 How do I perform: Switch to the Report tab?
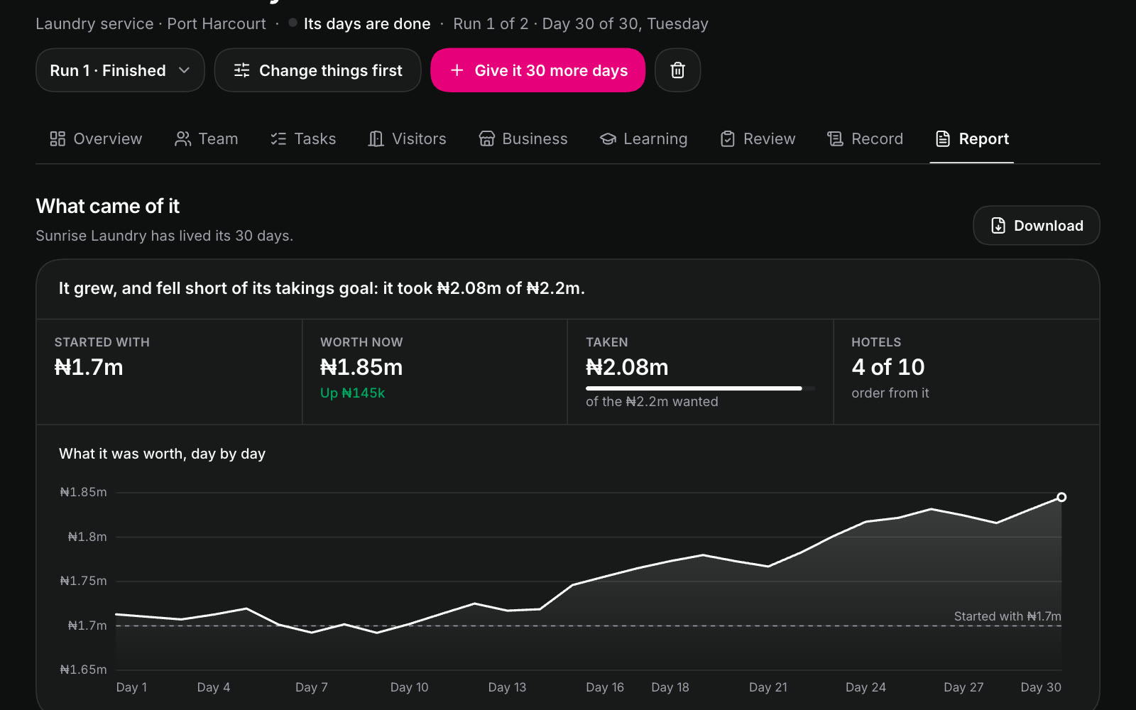pos(972,139)
